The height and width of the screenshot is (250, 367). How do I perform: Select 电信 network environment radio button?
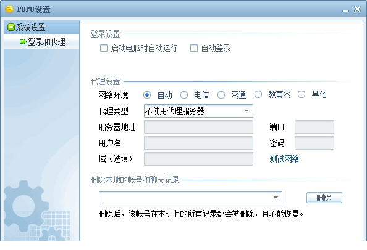[184, 95]
